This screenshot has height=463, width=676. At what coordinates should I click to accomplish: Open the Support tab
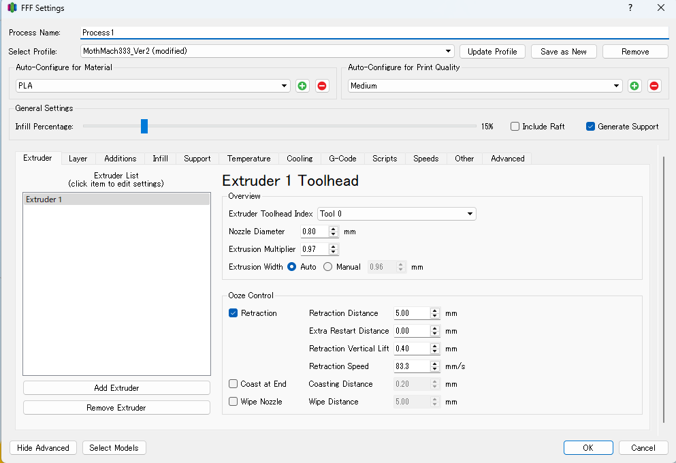pos(197,159)
